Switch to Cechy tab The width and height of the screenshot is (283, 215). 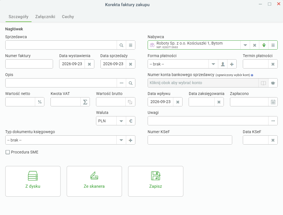(68, 17)
